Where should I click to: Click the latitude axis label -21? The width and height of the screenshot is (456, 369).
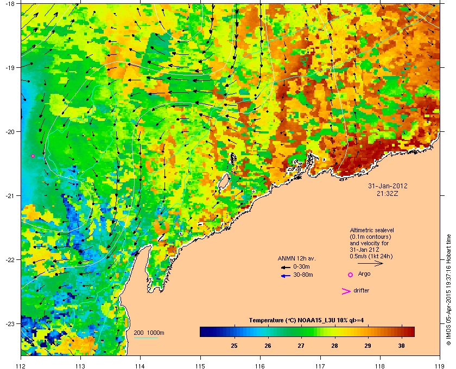pyautogui.click(x=10, y=195)
